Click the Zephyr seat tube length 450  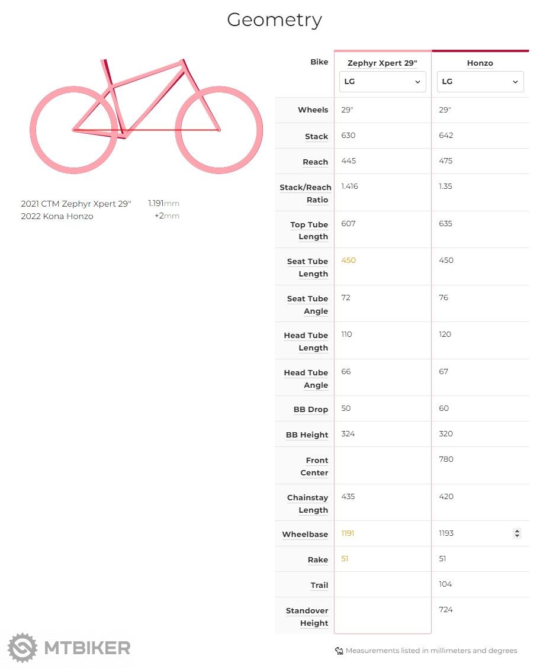coord(349,260)
